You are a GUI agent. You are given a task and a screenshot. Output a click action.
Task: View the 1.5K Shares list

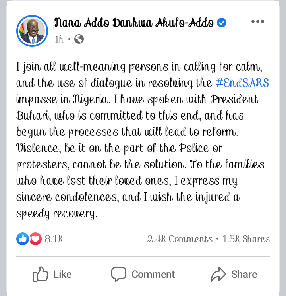tap(246, 239)
